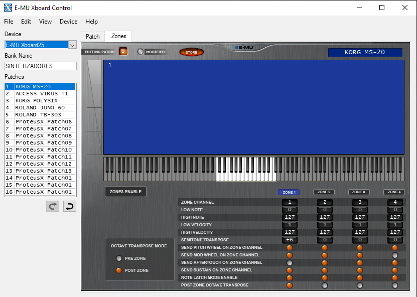
Task: Select patch 12 ProteusX Patch12
Action: (40, 164)
